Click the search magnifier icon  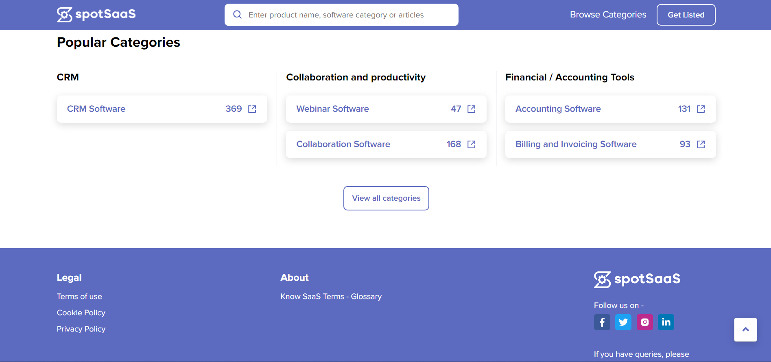click(x=237, y=15)
